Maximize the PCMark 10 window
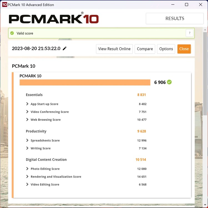This screenshot has height=208, width=208. click(x=186, y=5)
